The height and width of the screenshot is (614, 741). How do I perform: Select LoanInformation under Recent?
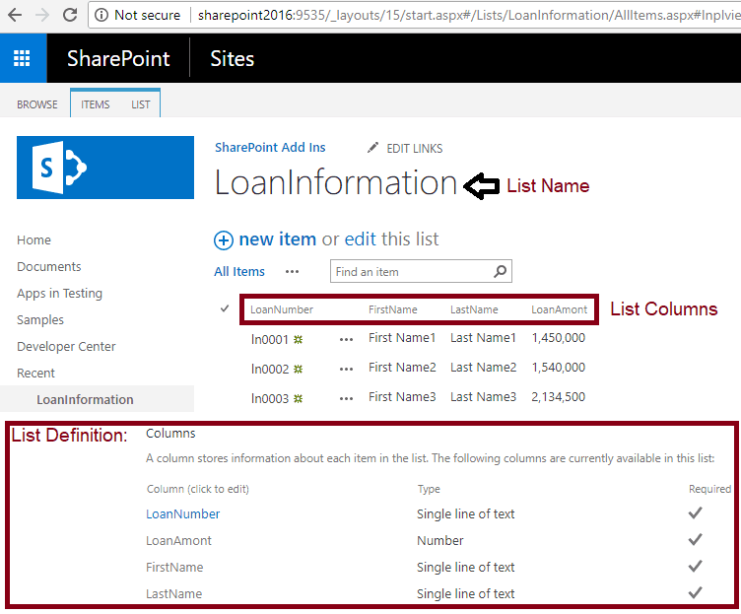coord(85,399)
